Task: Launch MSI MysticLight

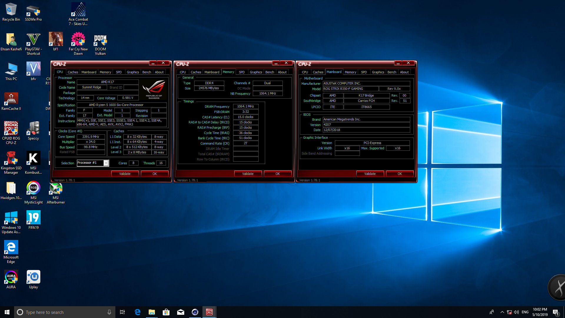Action: click(33, 188)
